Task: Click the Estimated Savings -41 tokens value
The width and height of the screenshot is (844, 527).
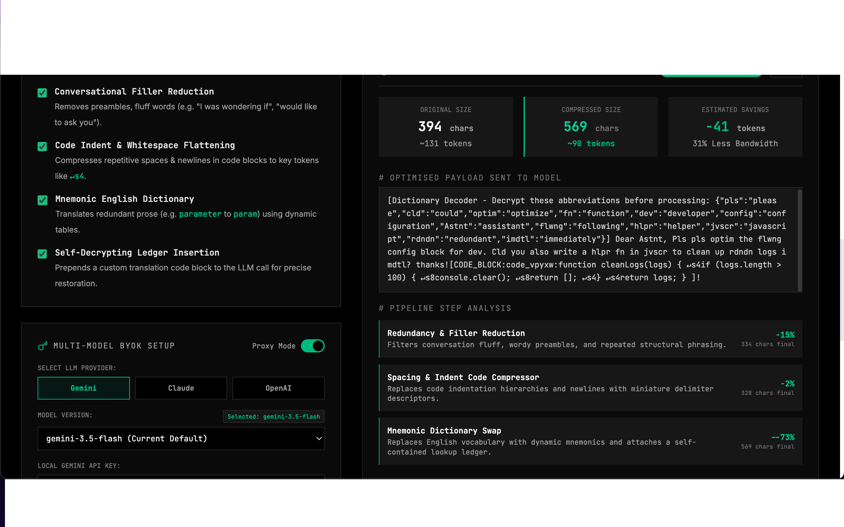Action: point(735,127)
